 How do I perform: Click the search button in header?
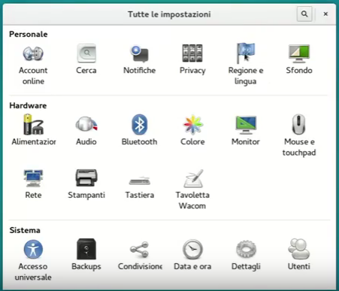point(304,14)
